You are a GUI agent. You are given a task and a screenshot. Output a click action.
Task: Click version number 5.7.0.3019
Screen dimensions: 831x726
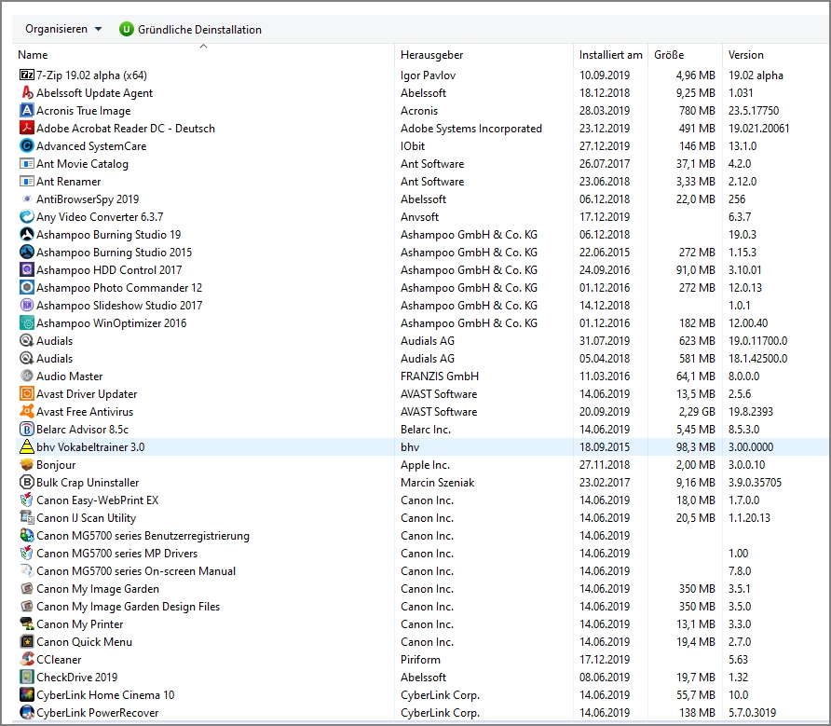coord(752,713)
